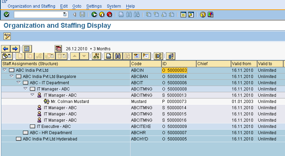285x156 pixels.
Task: Click the Save diskette icon
Action: click(82, 15)
